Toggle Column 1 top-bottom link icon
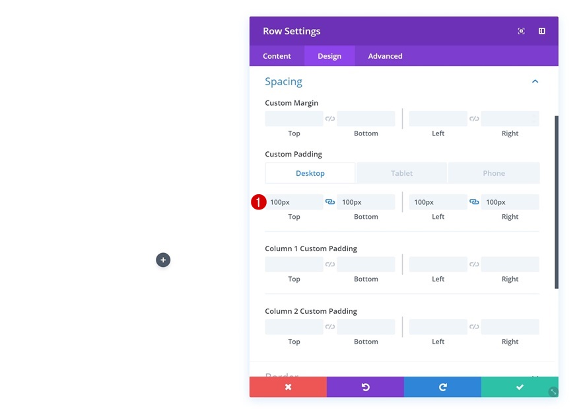This screenshot has width=581, height=409. [x=330, y=264]
